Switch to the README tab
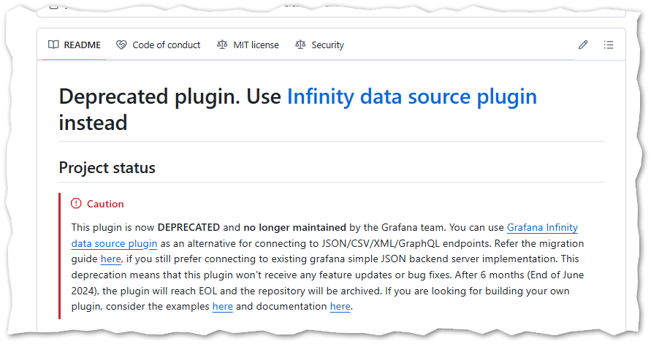Screen dimensions: 651x344 [x=82, y=45]
